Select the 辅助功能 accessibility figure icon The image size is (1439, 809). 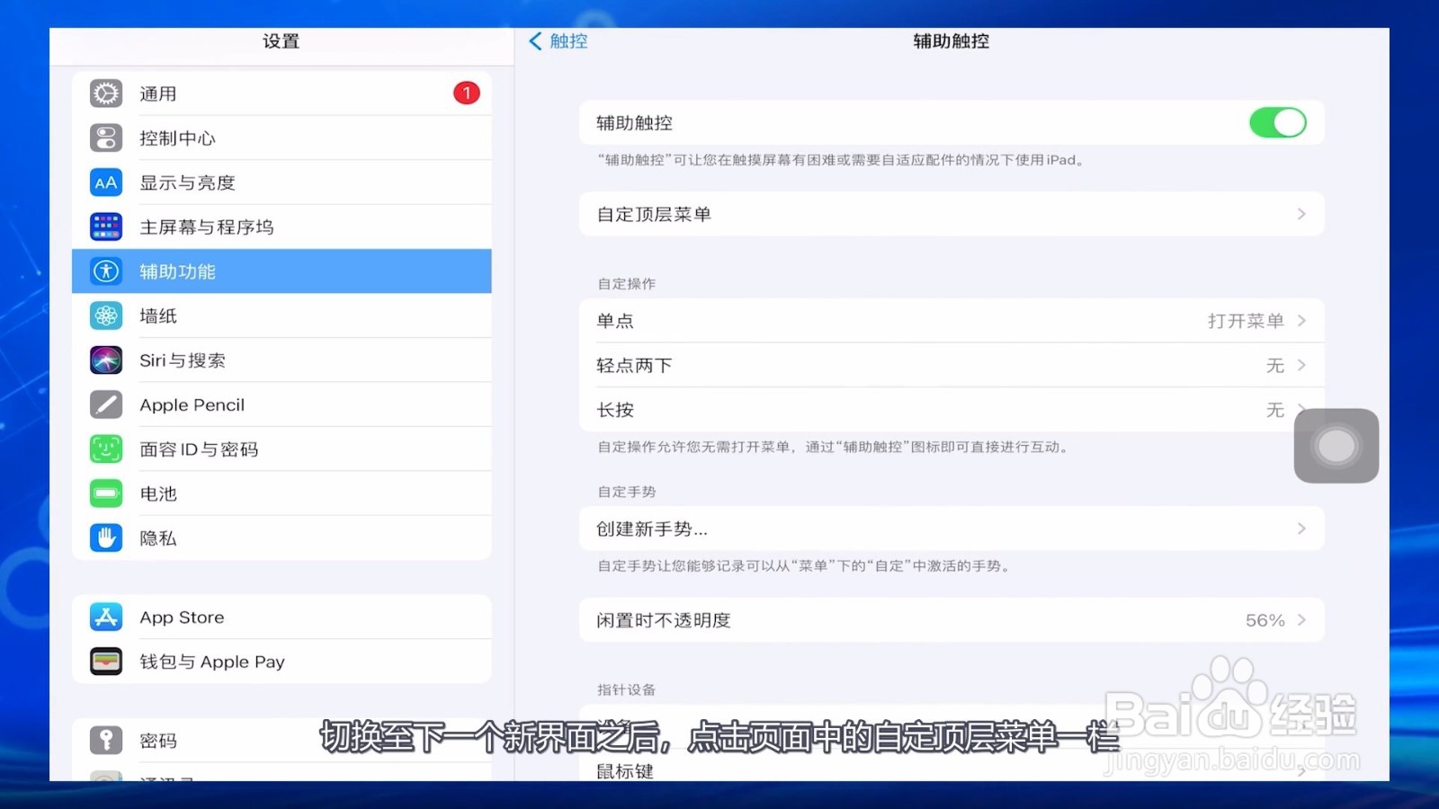point(105,271)
